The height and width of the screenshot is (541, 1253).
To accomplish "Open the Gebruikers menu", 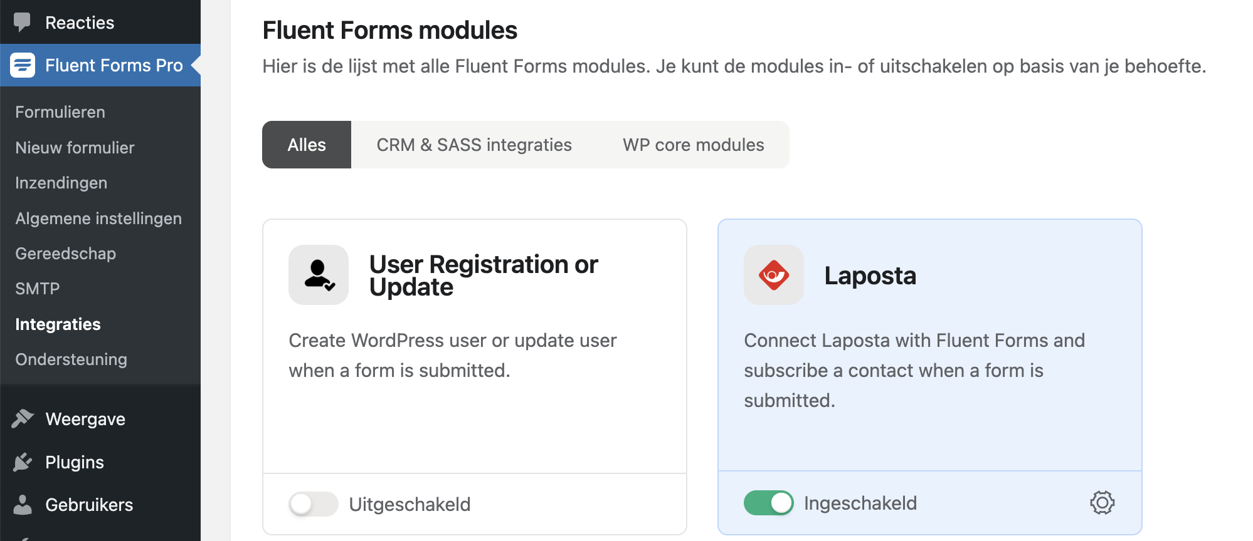I will pyautogui.click(x=100, y=505).
